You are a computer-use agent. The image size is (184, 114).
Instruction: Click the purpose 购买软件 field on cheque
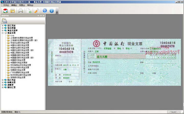[96, 62]
